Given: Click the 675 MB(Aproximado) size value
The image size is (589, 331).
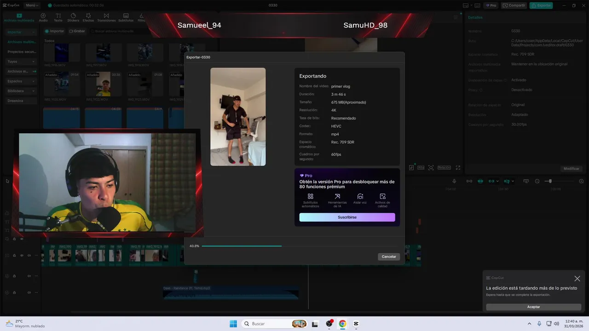Looking at the screenshot, I should click(348, 102).
